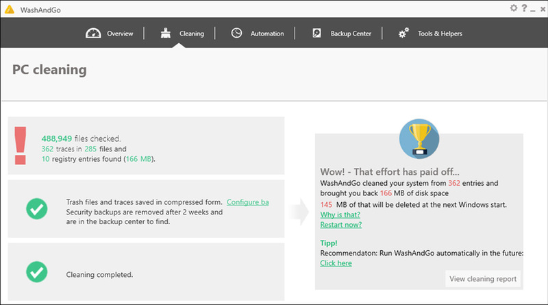Open the Automation tab
548x305 pixels.
point(267,34)
